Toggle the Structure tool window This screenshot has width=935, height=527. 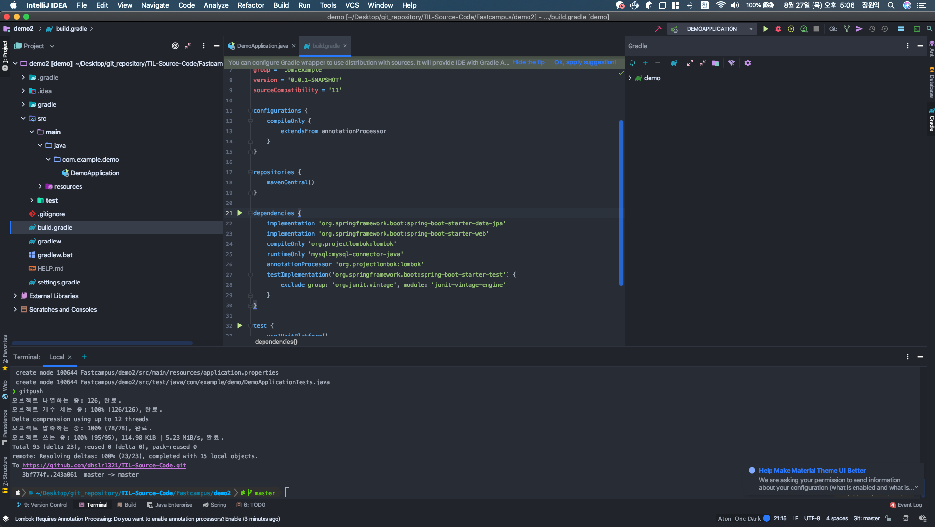coord(5,475)
